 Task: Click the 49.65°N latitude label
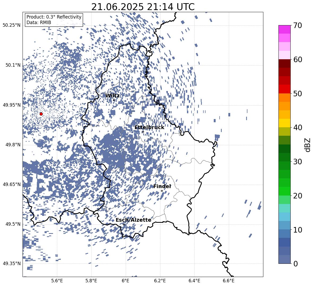[x=12, y=184]
